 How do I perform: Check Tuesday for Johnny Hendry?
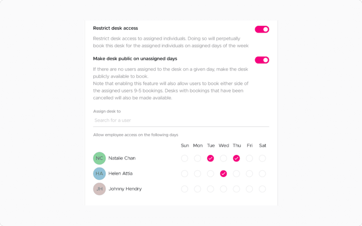[211, 189]
